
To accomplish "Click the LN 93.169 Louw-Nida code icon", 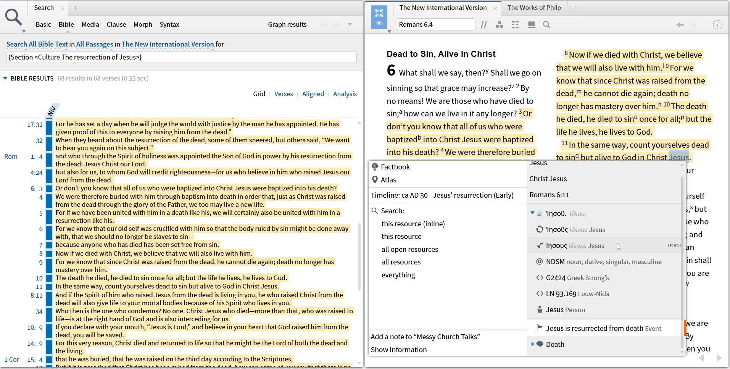I will 540,293.
